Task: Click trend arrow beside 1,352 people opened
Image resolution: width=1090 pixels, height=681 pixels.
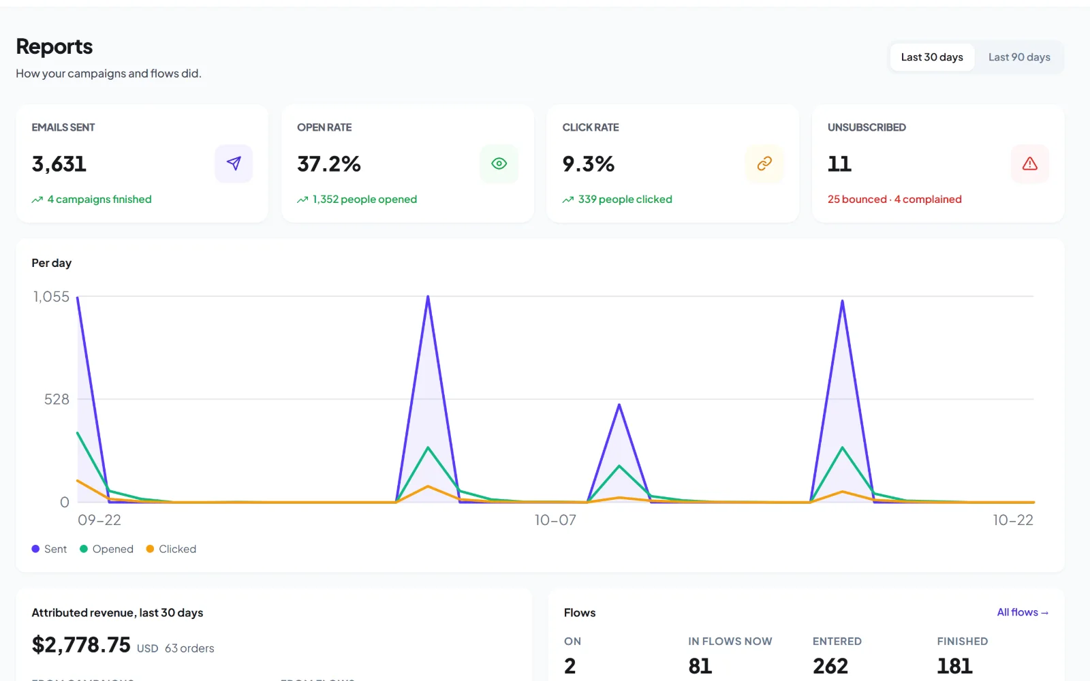Action: tap(302, 200)
